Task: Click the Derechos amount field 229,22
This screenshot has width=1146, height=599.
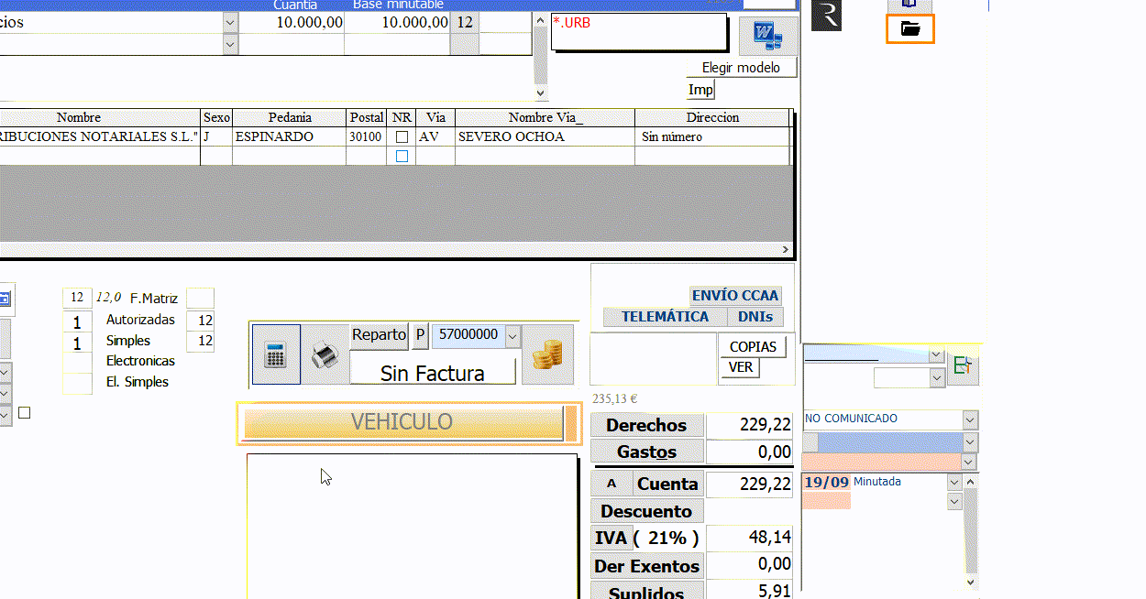Action: 750,425
